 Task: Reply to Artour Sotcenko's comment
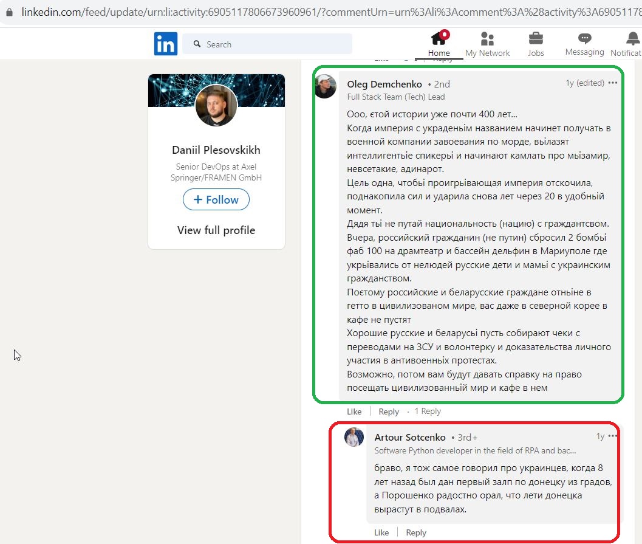(x=416, y=532)
